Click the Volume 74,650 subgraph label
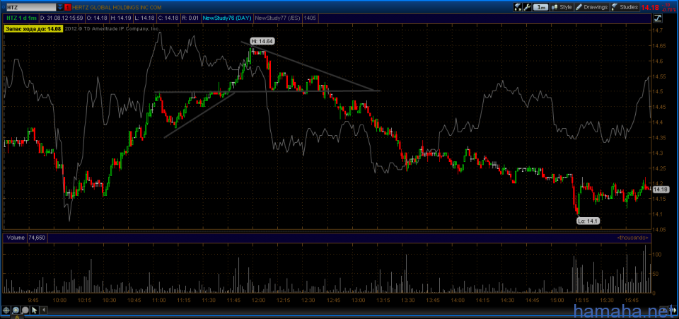679x319 pixels. tap(25, 238)
